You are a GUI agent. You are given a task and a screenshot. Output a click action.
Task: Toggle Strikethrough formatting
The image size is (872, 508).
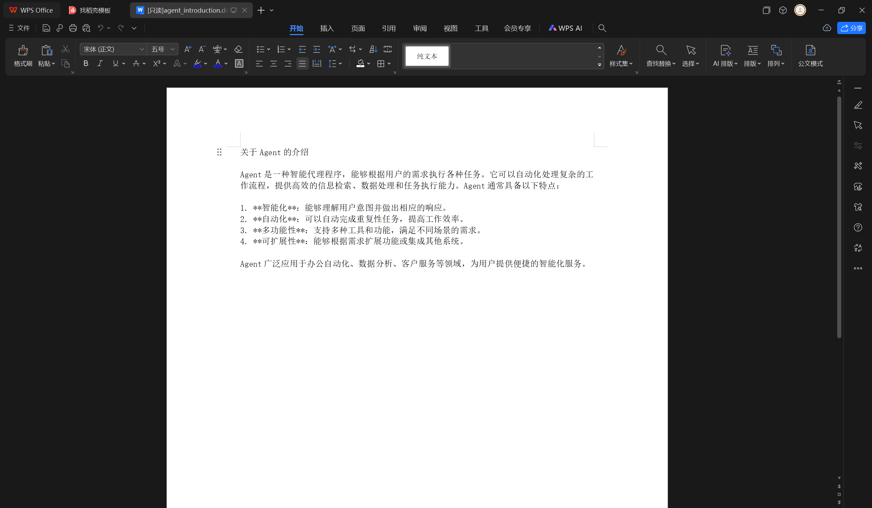tap(136, 63)
